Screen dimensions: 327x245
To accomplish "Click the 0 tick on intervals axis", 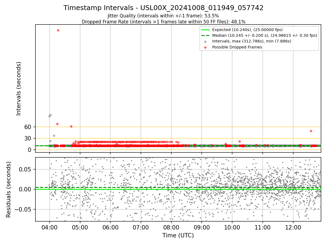I will 30,150.
